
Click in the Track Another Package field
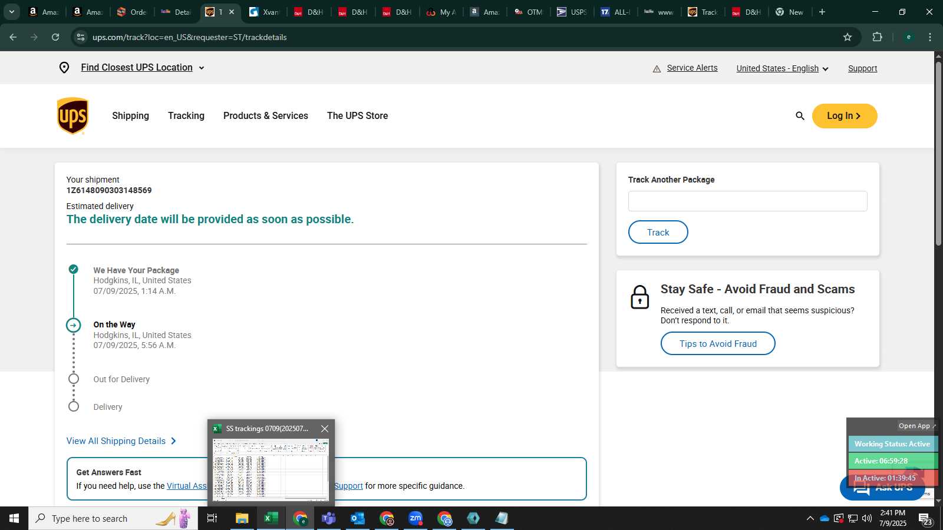[747, 201]
